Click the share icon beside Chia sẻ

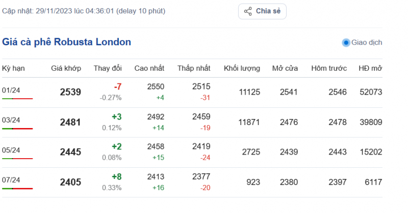(x=248, y=11)
